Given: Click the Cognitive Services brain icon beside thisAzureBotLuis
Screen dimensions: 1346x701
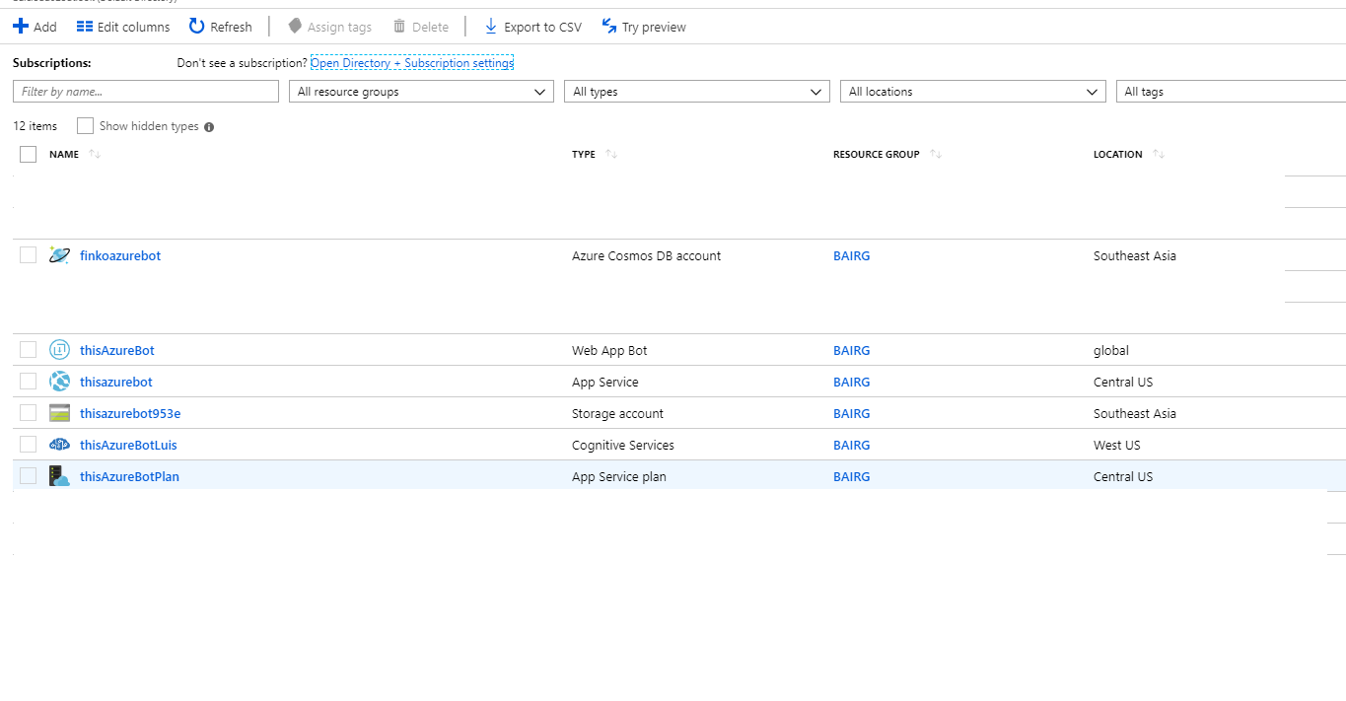Looking at the screenshot, I should point(59,445).
